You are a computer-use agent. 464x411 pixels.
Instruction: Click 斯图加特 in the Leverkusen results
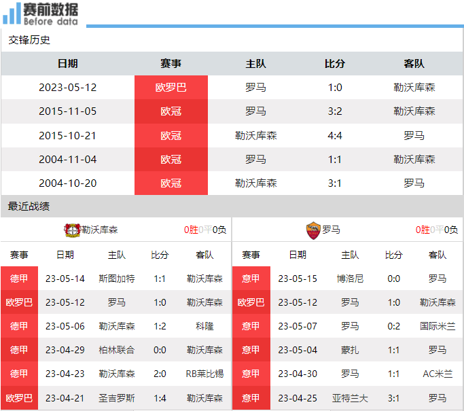click(x=117, y=279)
